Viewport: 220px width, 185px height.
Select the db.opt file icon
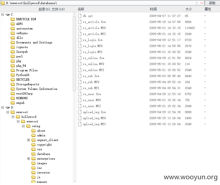(x=80, y=16)
